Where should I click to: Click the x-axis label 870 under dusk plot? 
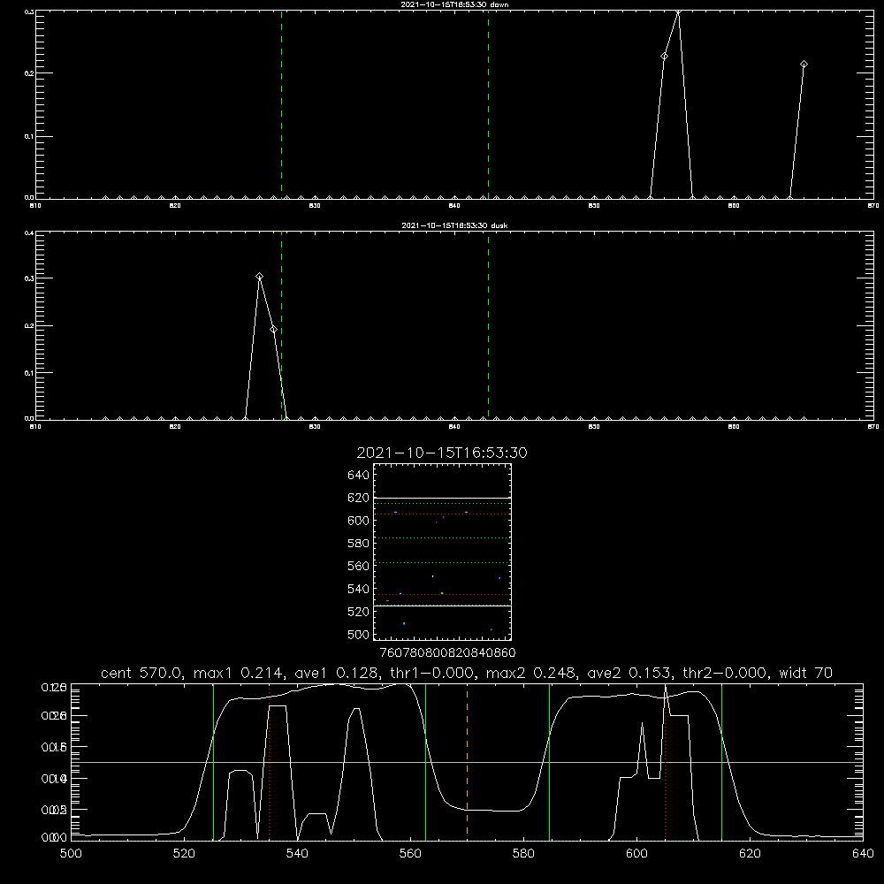click(x=873, y=427)
